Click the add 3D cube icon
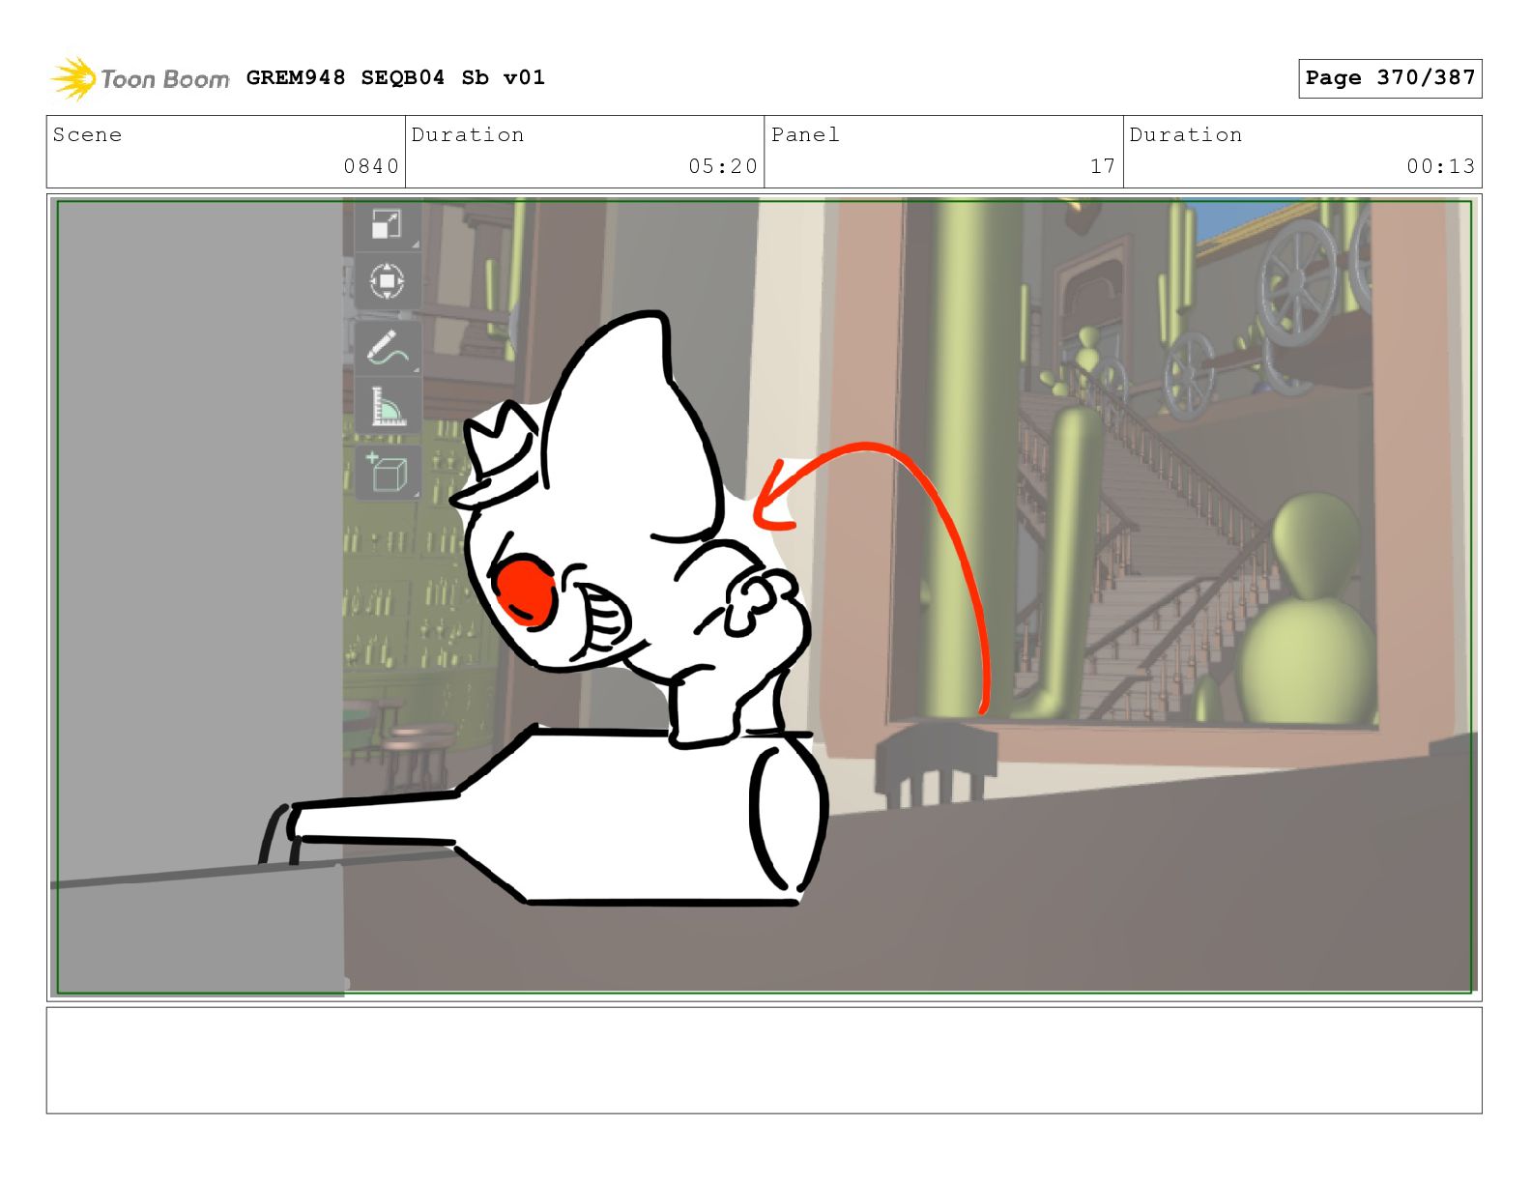 coord(387,472)
